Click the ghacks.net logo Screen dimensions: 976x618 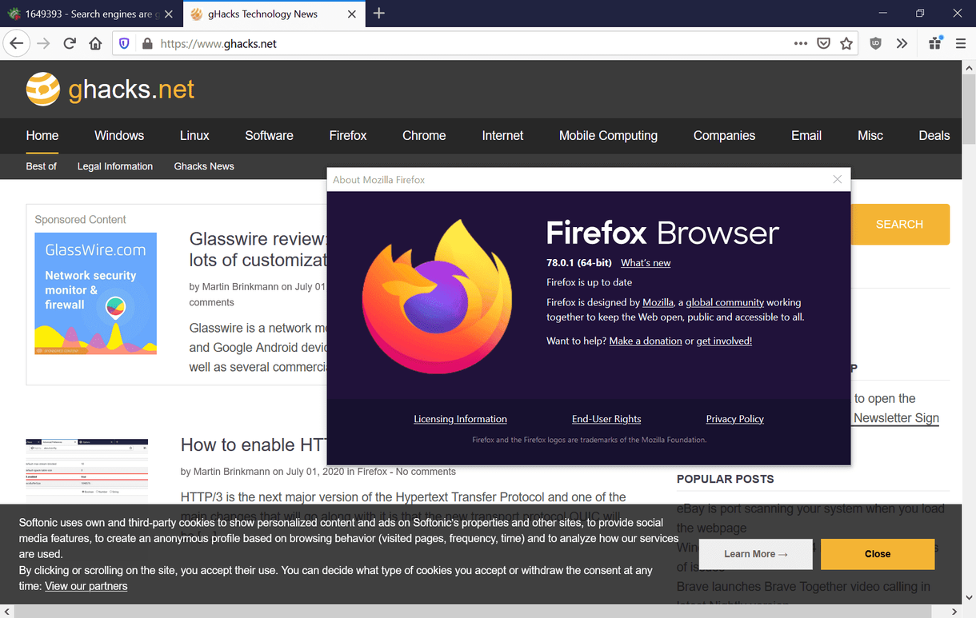(x=110, y=89)
